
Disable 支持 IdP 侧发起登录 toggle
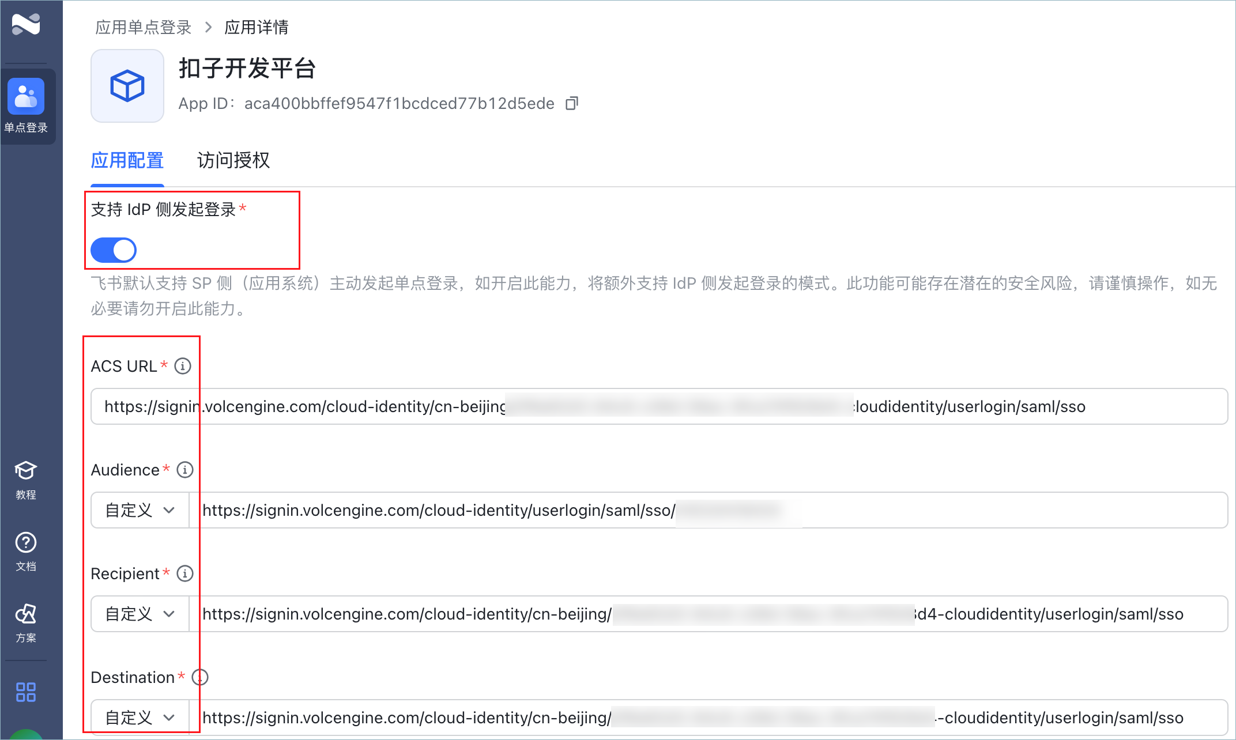tap(113, 250)
